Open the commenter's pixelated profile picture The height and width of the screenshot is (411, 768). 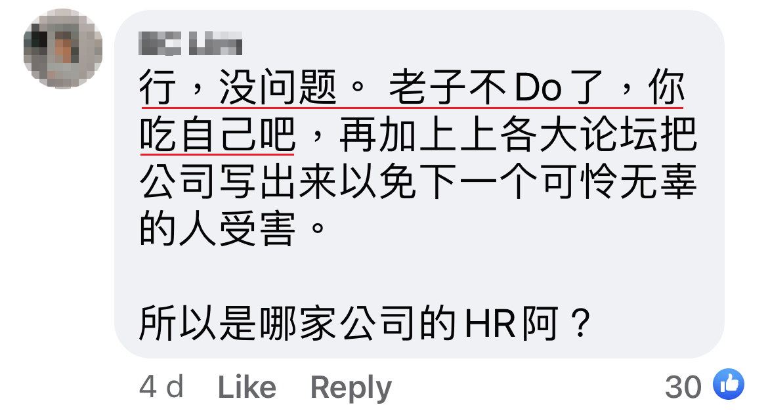tap(63, 49)
